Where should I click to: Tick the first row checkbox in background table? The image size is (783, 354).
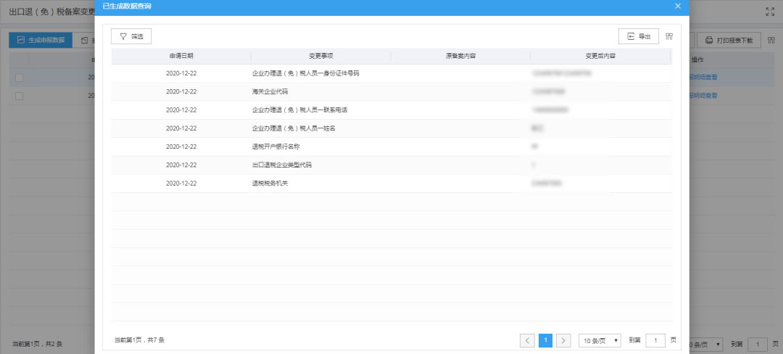[x=19, y=78]
